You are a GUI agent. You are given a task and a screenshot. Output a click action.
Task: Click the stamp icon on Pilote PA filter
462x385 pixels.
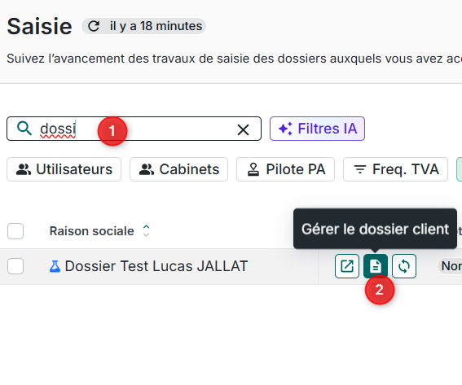coord(253,169)
